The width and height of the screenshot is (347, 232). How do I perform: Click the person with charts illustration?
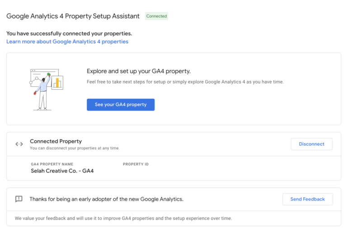[46, 89]
